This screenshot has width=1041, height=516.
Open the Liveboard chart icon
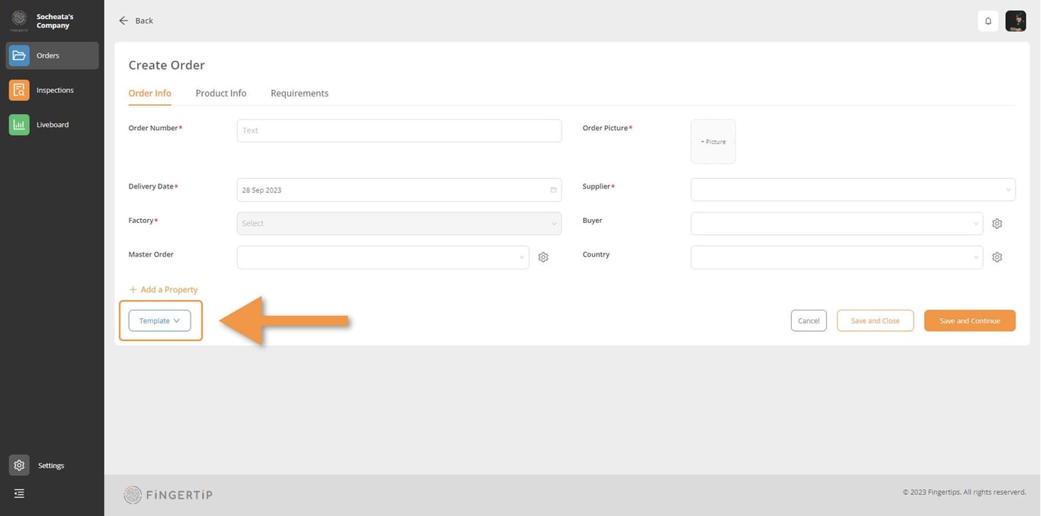pos(19,125)
